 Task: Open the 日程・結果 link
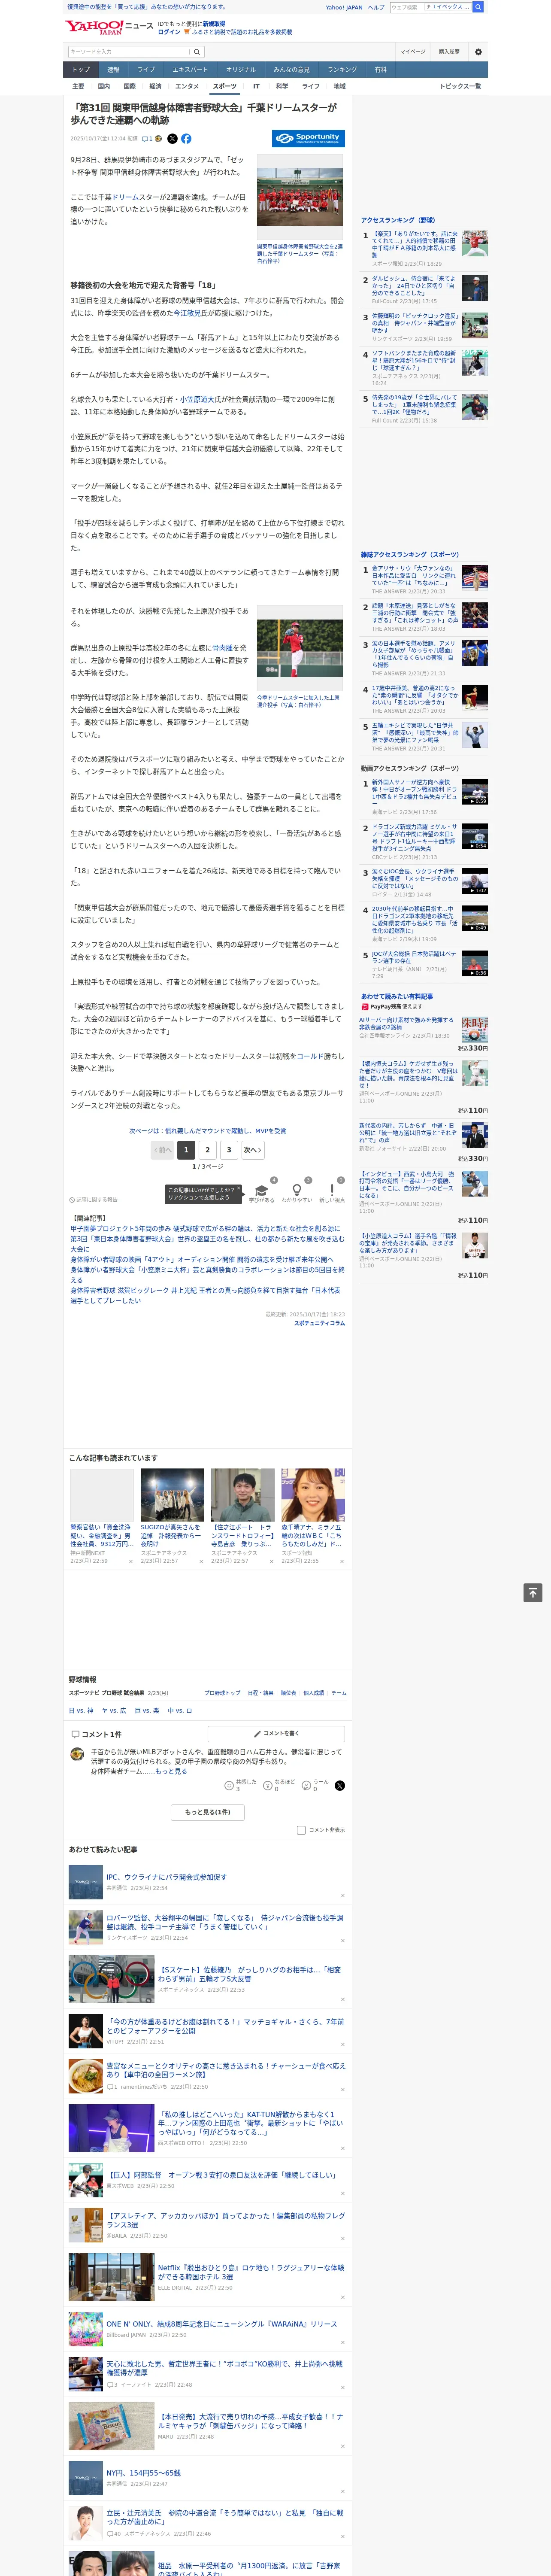coord(260,1693)
